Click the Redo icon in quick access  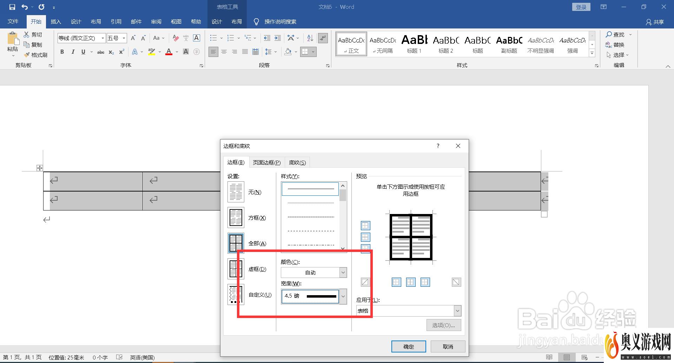(x=41, y=7)
